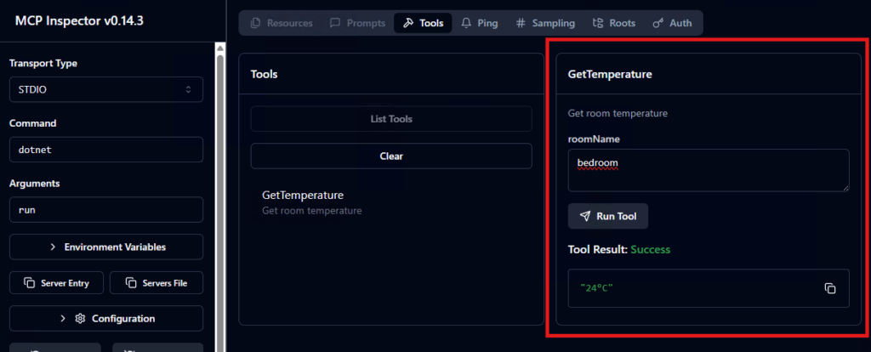
Task: Click the Environment Variables chevron icon
Action: [54, 247]
